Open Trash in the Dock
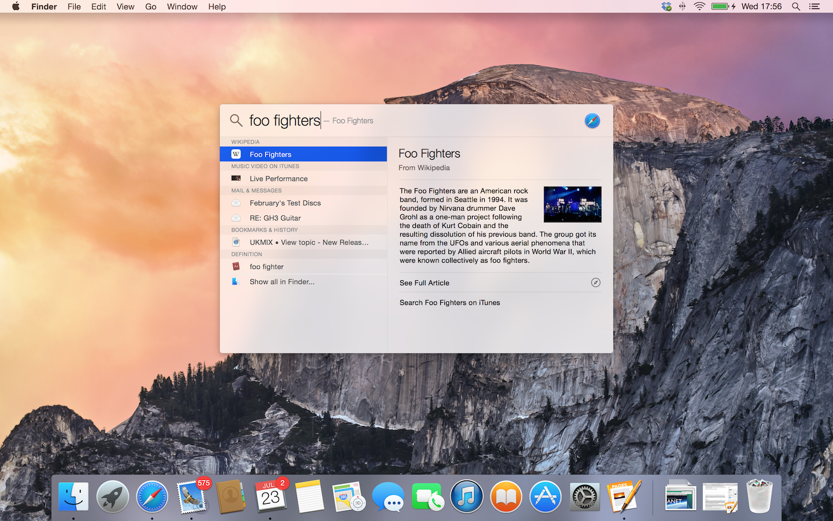The height and width of the screenshot is (521, 833). 760,497
